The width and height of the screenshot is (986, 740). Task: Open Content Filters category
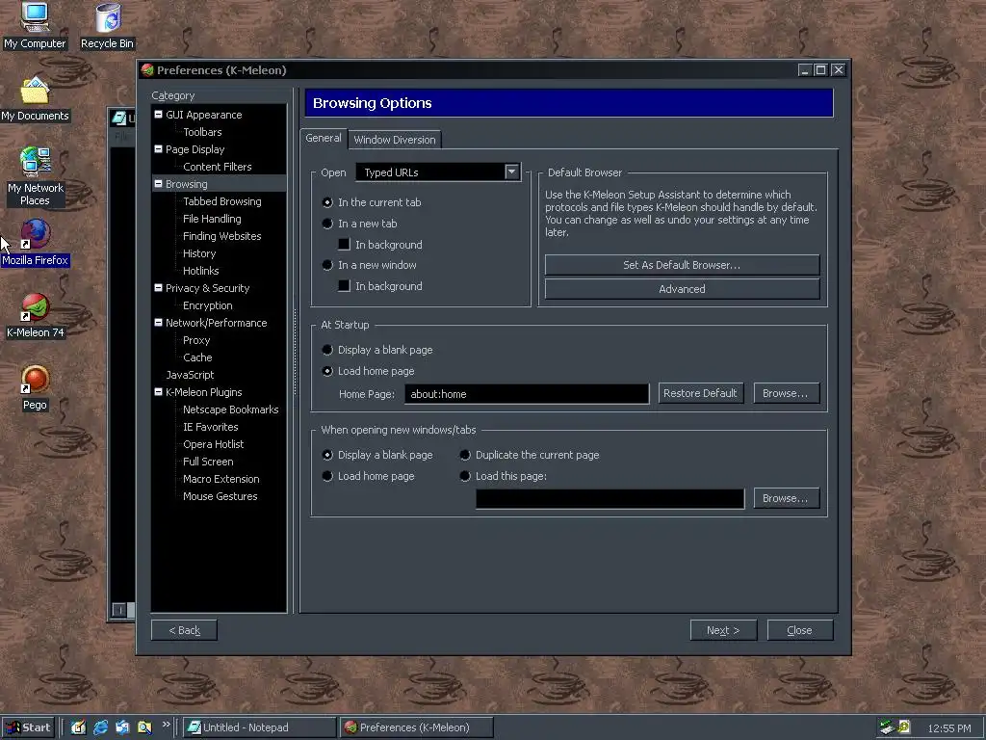click(x=218, y=167)
